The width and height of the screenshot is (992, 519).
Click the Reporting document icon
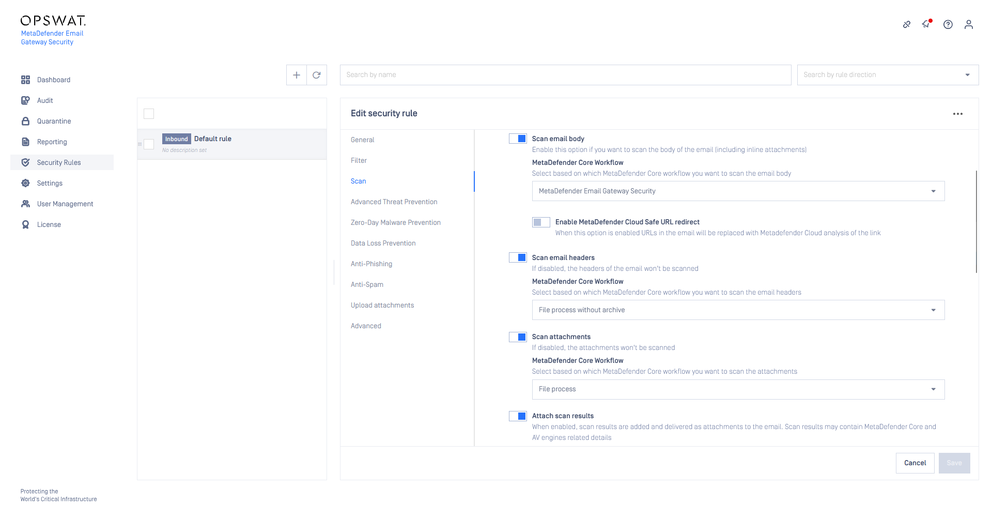[x=25, y=142]
